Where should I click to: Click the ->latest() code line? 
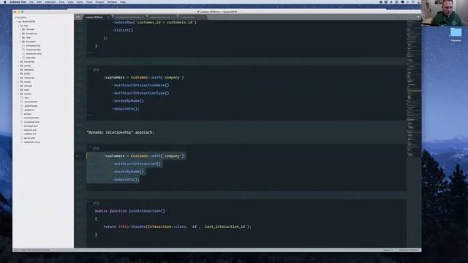123,30
